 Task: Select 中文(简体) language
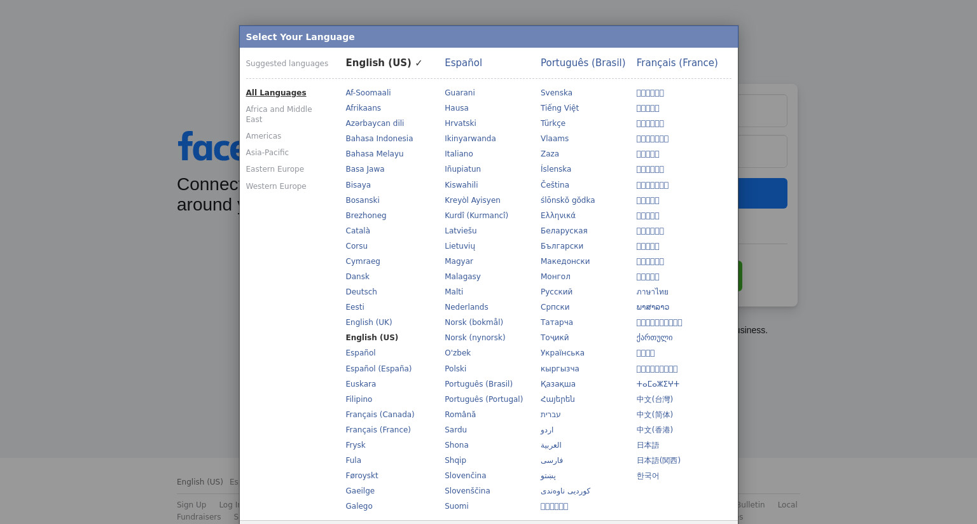655,415
